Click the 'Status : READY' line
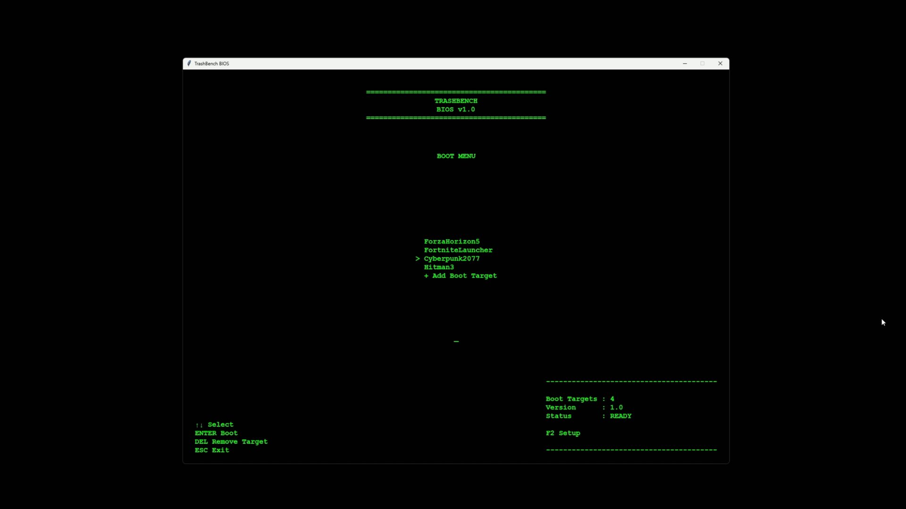The width and height of the screenshot is (906, 509). [x=588, y=416]
